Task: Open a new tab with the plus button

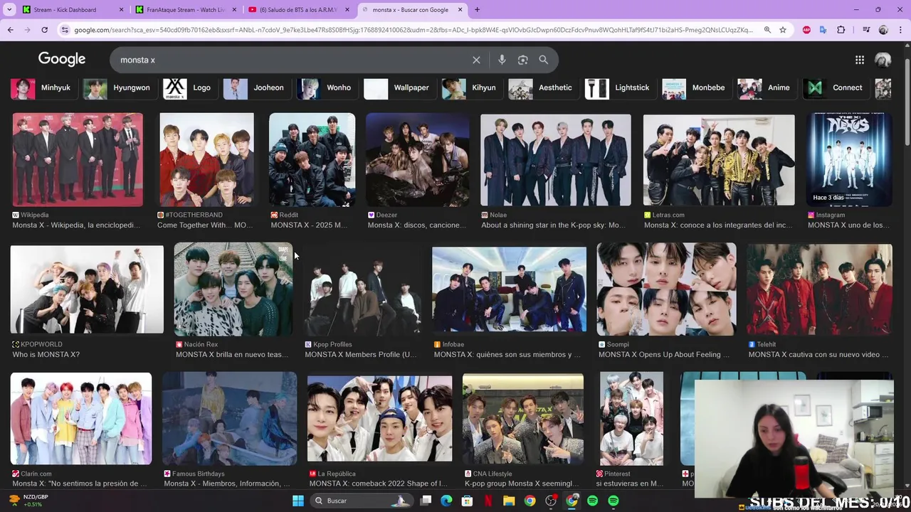Action: (477, 10)
